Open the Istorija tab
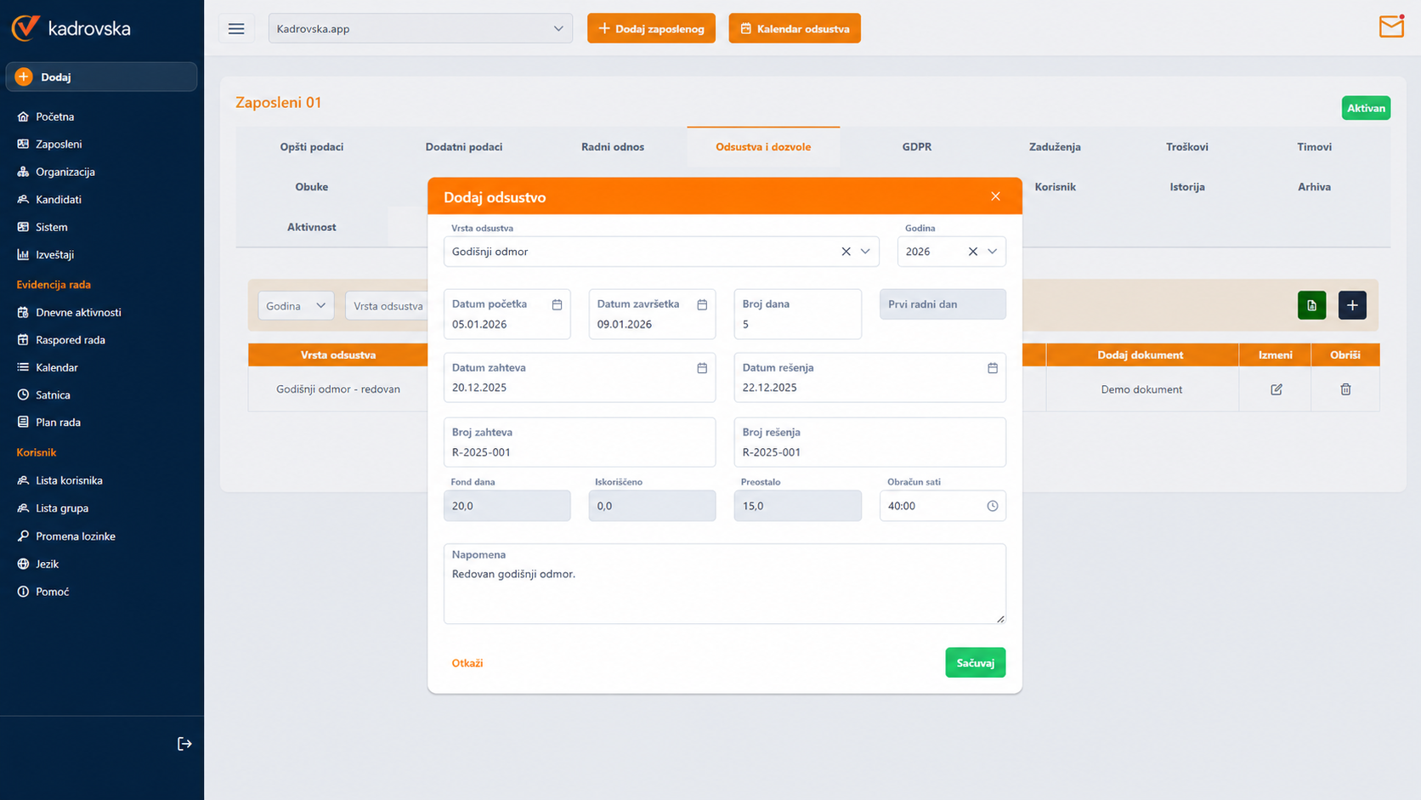The height and width of the screenshot is (800, 1421). pyautogui.click(x=1187, y=187)
